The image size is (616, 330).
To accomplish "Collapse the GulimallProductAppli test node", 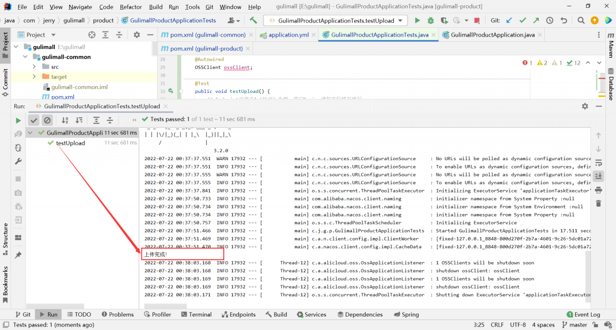I will coord(31,133).
